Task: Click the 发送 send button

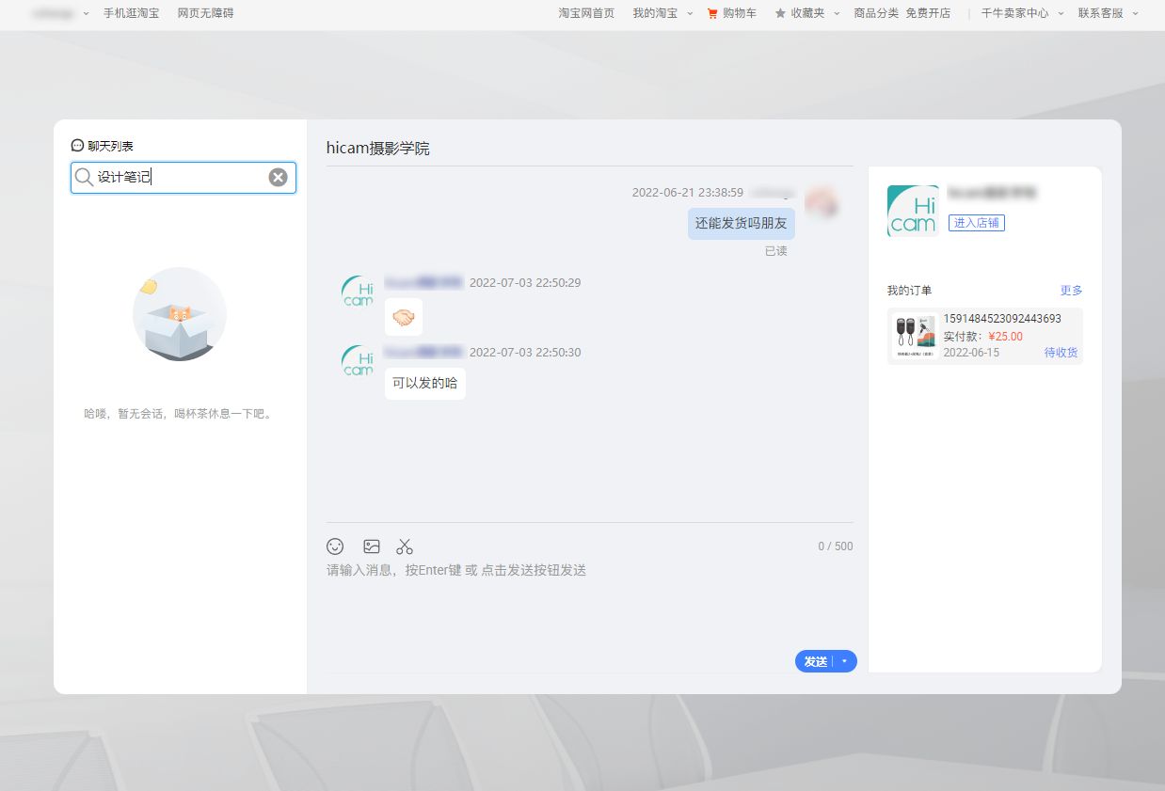Action: click(815, 661)
